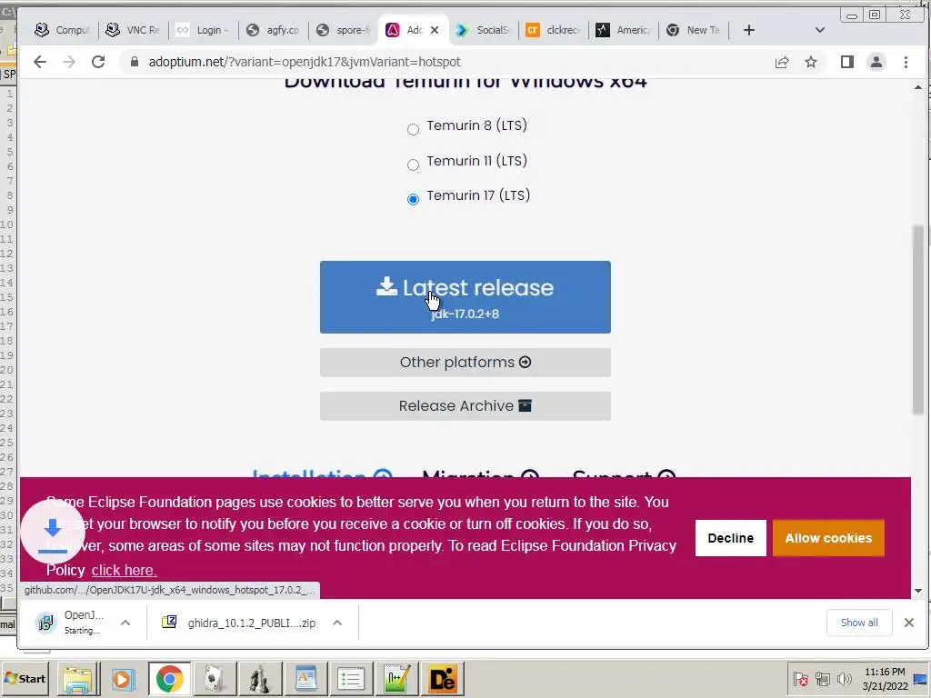Expand options for the OpenJ download
The height and width of the screenshot is (698, 931).
click(x=125, y=623)
